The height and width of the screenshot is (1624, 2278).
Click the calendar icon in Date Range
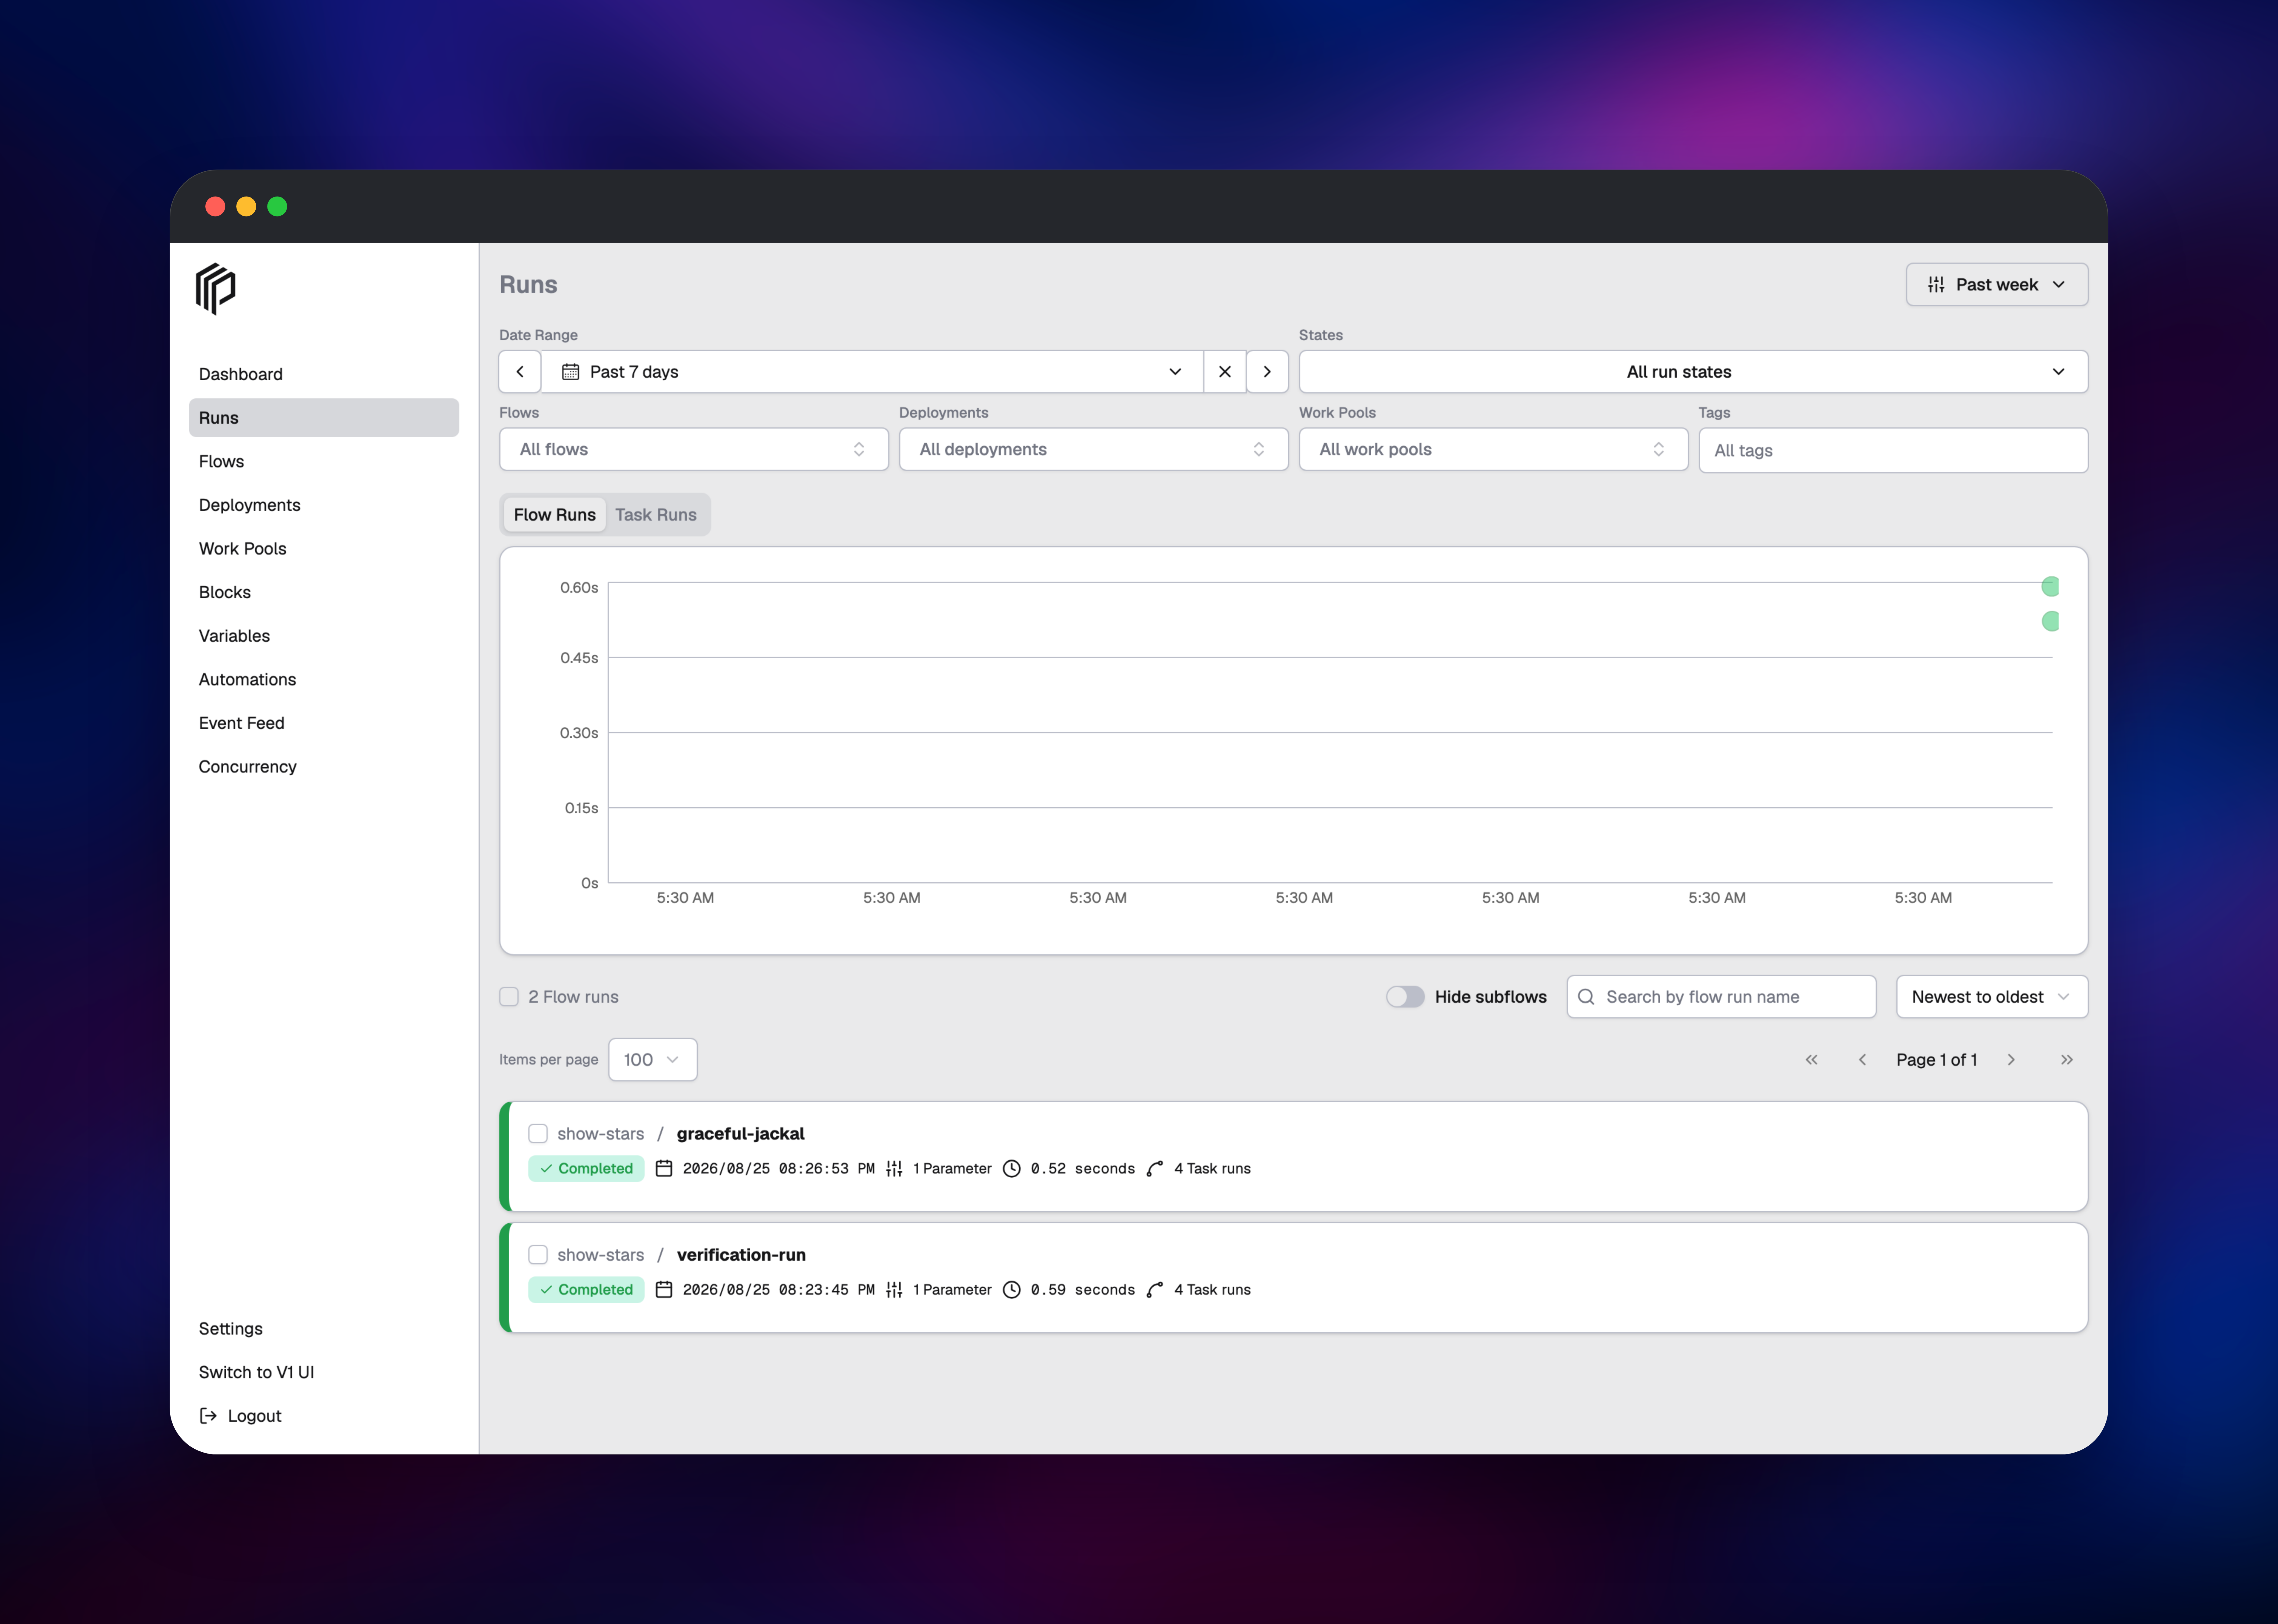point(570,372)
